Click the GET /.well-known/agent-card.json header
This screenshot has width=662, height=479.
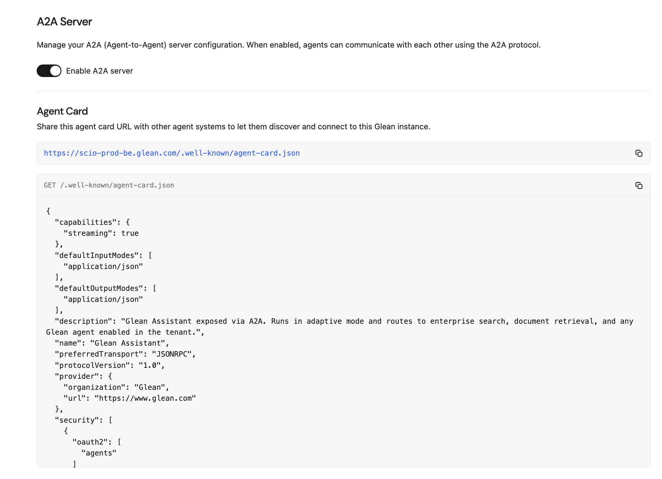[109, 185]
